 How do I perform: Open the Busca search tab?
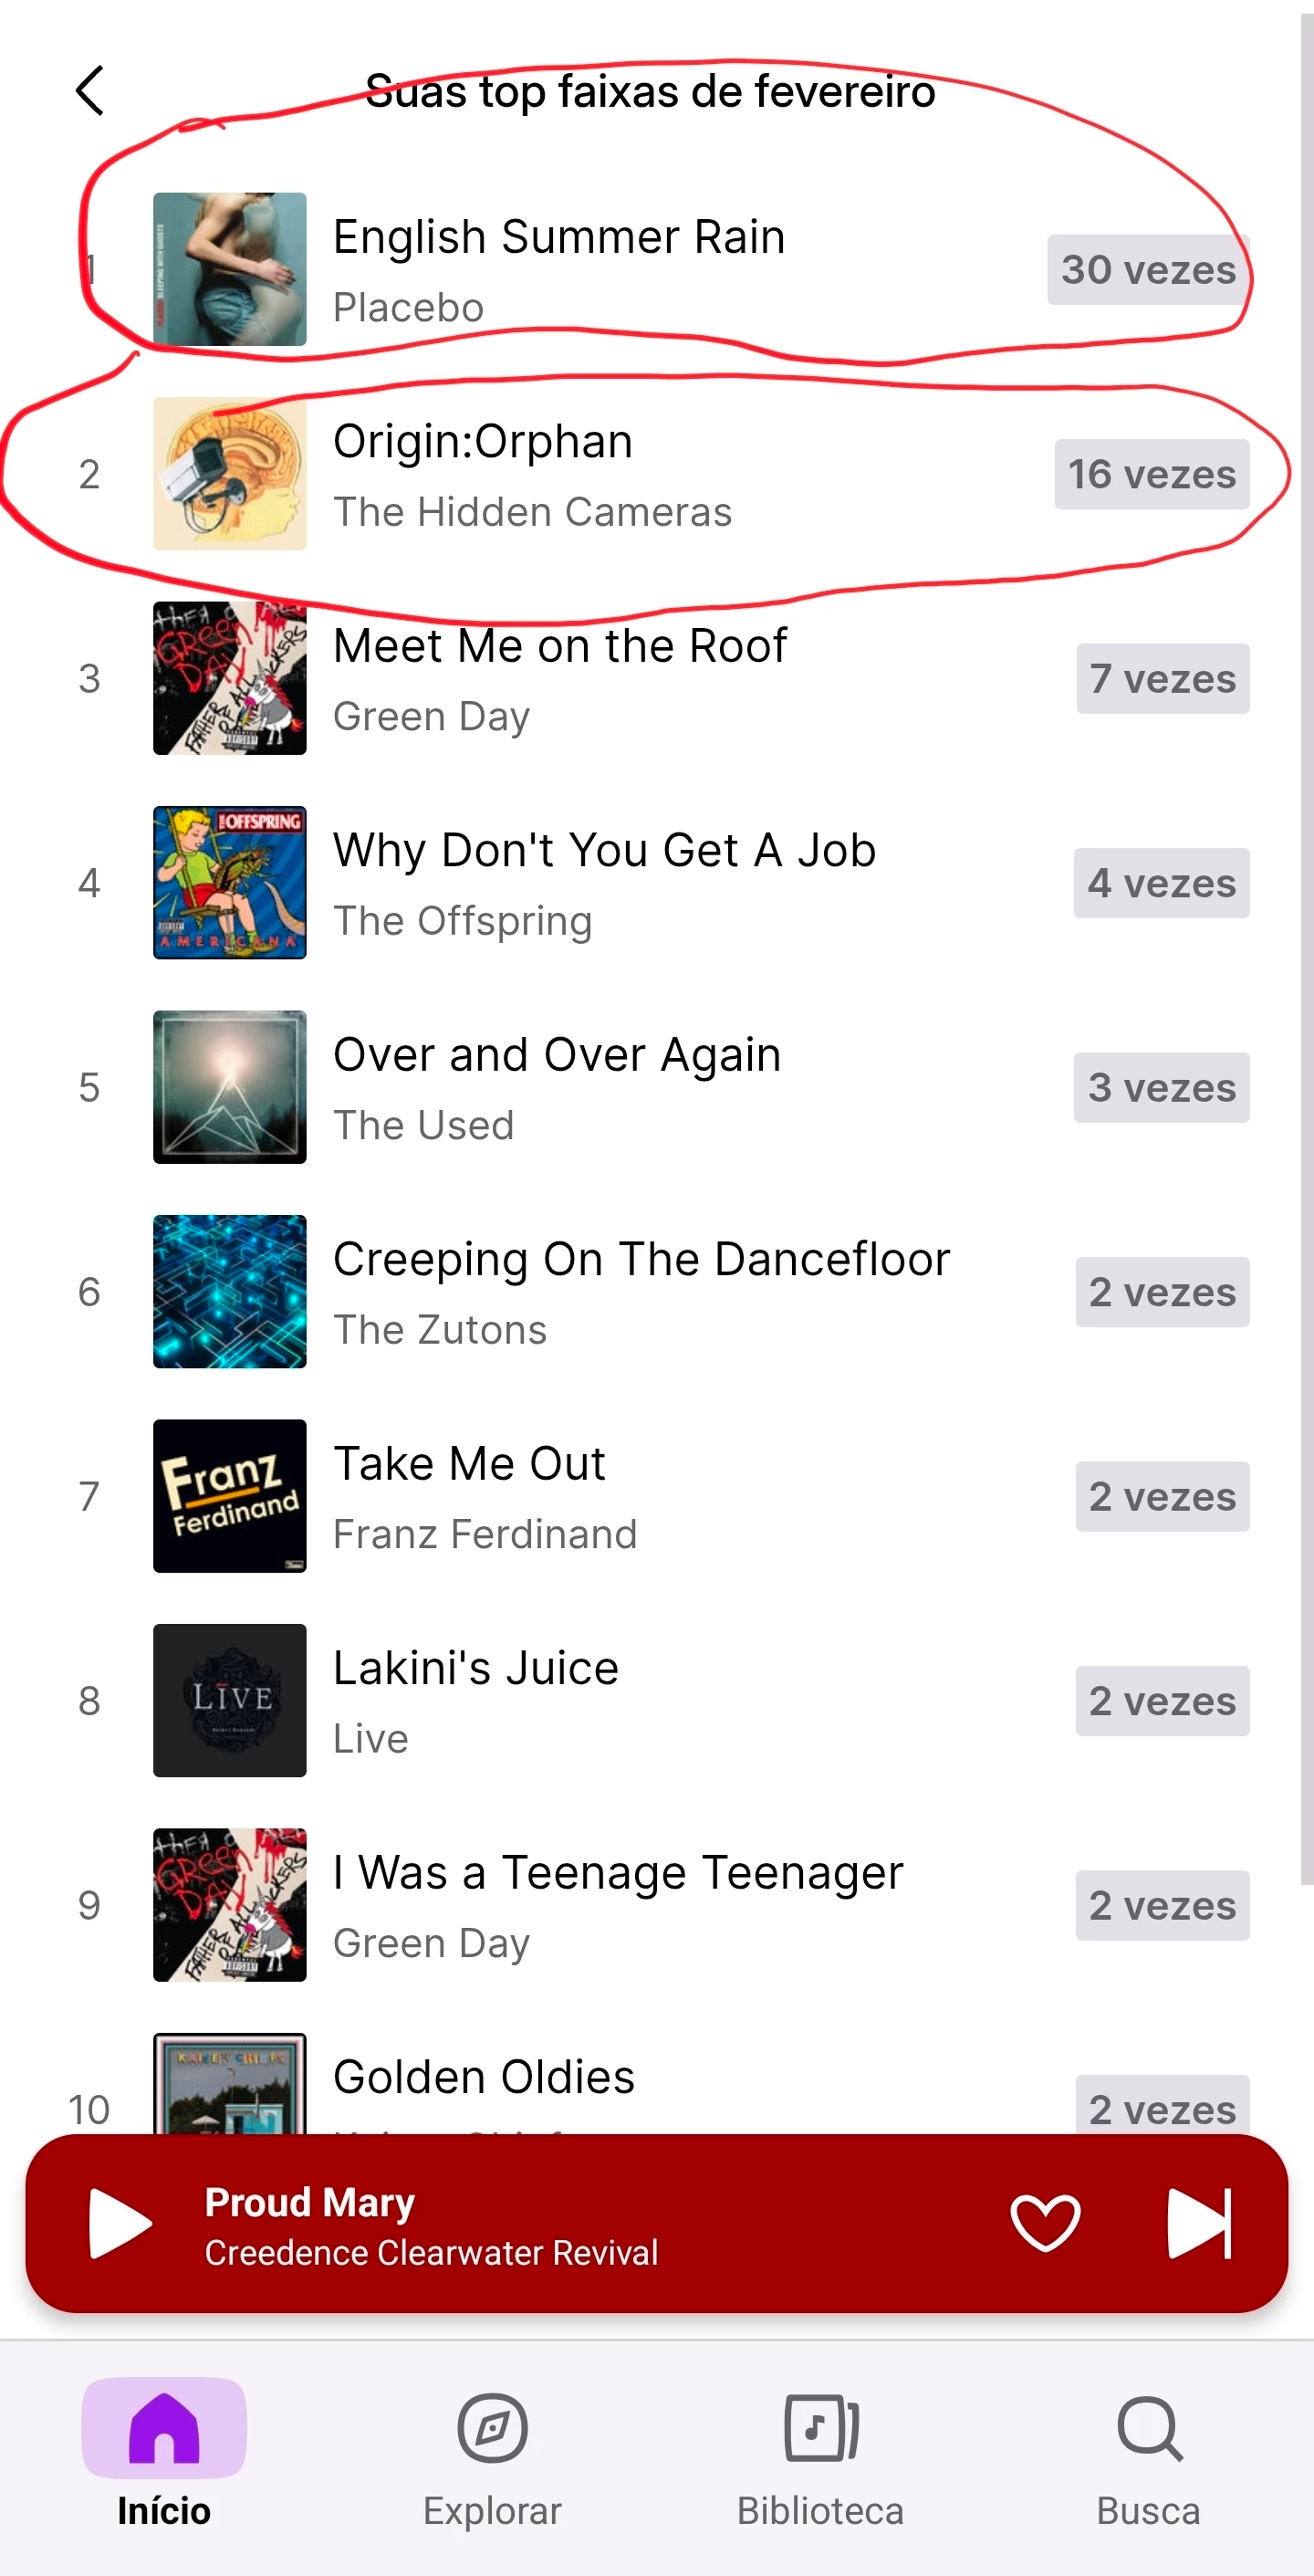click(1148, 2452)
